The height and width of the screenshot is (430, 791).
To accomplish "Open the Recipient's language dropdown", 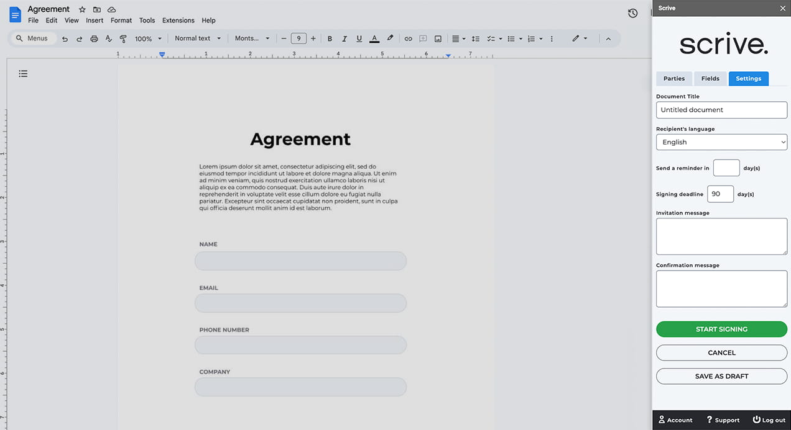I will pos(721,142).
